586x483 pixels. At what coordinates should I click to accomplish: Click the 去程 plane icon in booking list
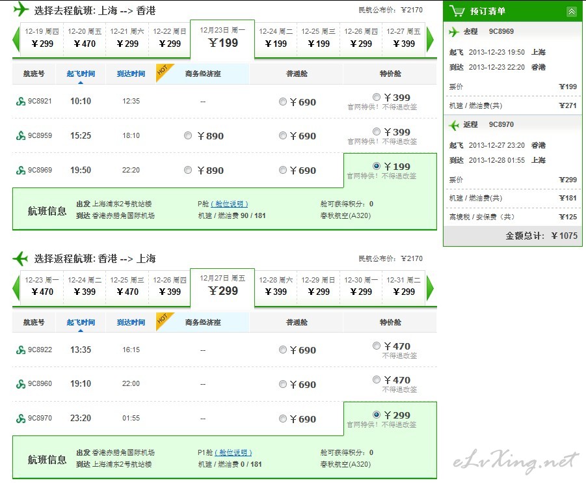454,32
